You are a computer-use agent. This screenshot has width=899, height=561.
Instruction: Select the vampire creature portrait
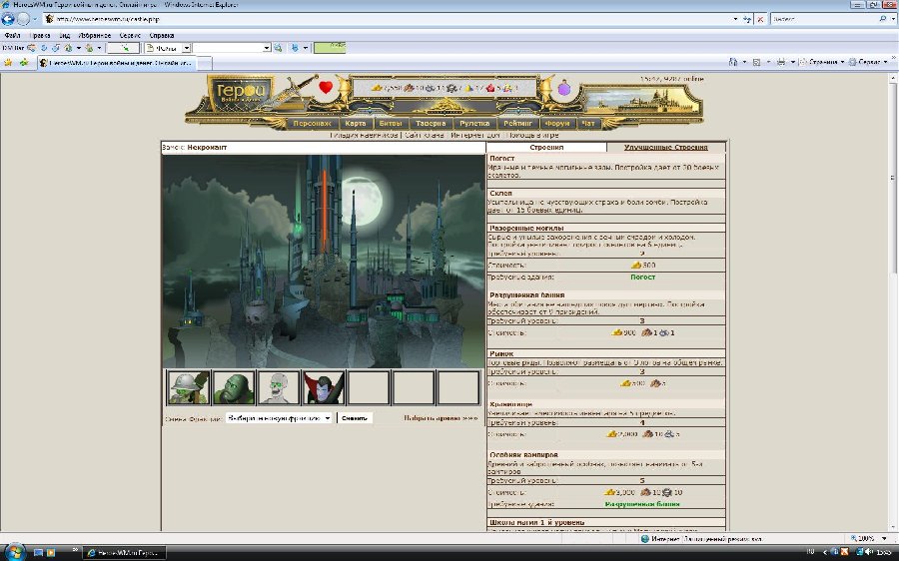coord(324,387)
